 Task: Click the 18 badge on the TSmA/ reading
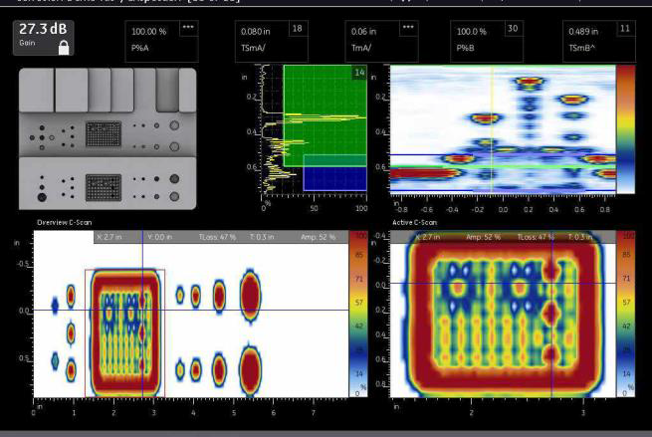(298, 28)
